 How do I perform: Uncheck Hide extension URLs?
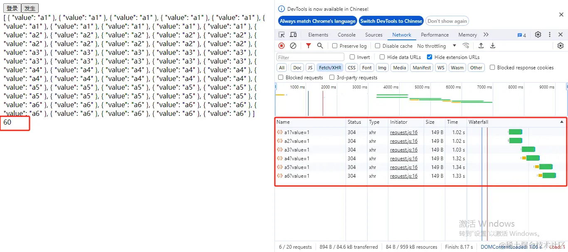430,57
